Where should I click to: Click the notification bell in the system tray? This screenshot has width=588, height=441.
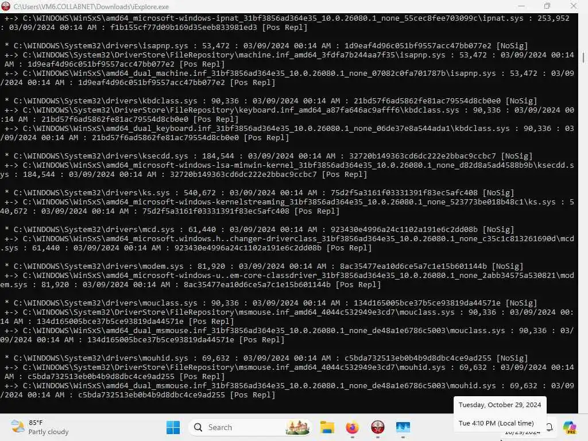[x=550, y=427]
